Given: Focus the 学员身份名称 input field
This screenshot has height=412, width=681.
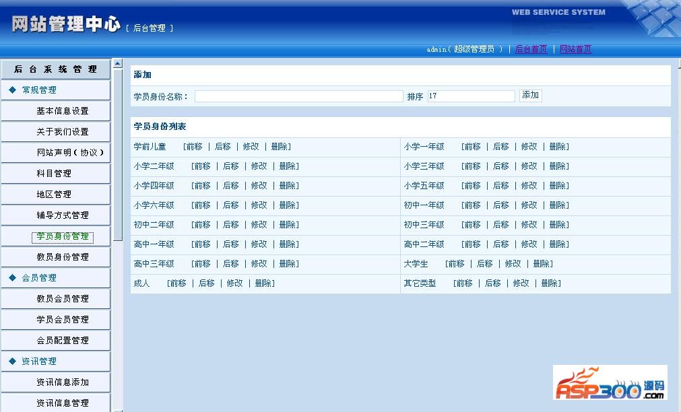Looking at the screenshot, I should pos(299,96).
